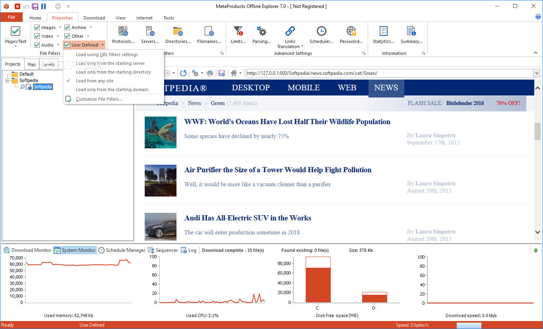The width and height of the screenshot is (543, 329).
Task: Click the Links Translation chain icon
Action: (x=290, y=31)
